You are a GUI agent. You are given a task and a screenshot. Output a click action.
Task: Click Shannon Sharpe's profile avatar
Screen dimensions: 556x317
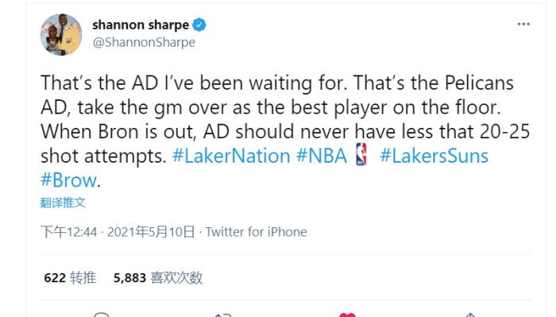(61, 35)
